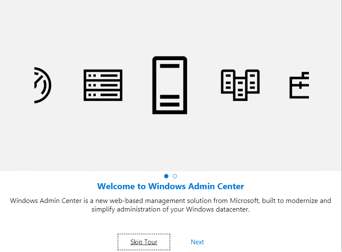Click the cut-off toolbox icon
342x252 pixels.
[299, 85]
